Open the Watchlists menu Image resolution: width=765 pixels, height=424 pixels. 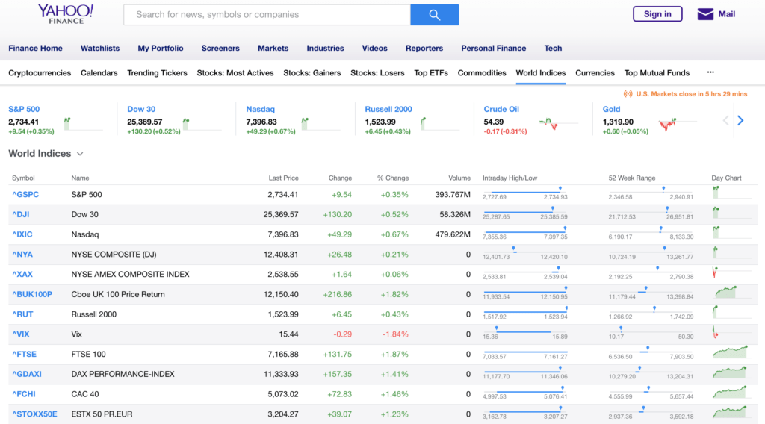point(100,49)
